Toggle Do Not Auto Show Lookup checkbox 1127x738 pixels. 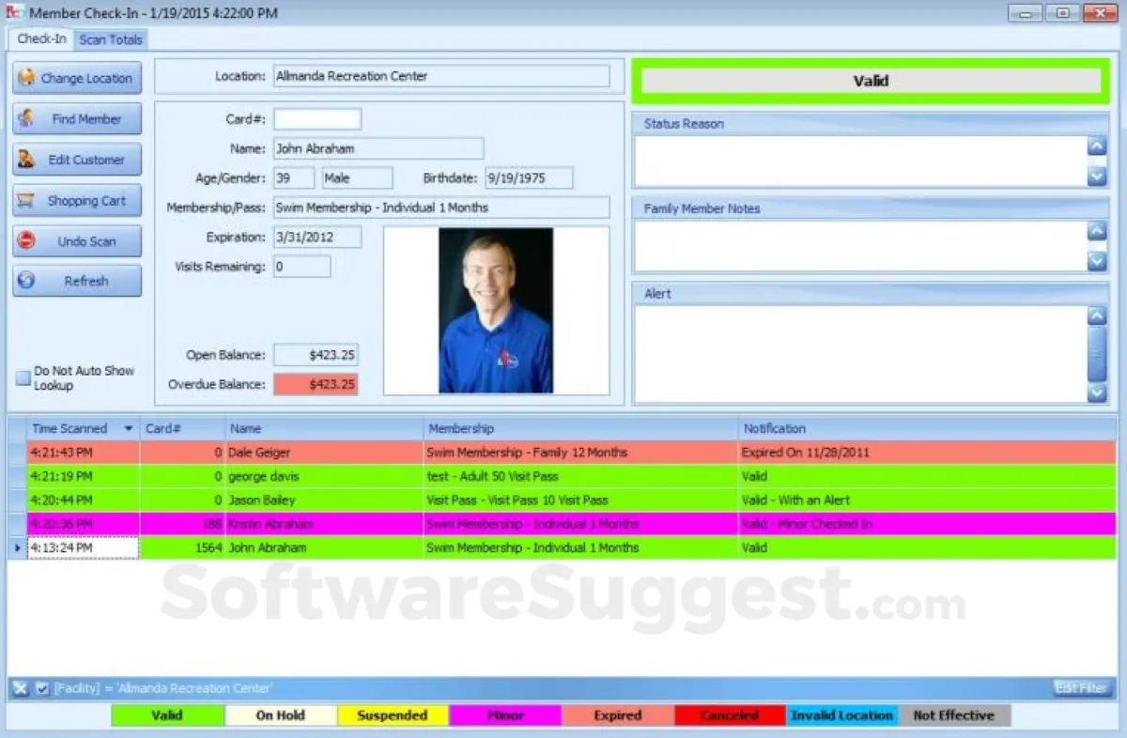[23, 378]
